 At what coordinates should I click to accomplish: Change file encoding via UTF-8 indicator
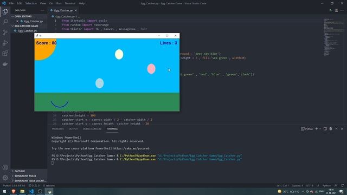pos(310,186)
